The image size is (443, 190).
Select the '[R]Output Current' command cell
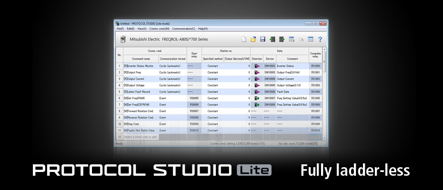coord(141,79)
